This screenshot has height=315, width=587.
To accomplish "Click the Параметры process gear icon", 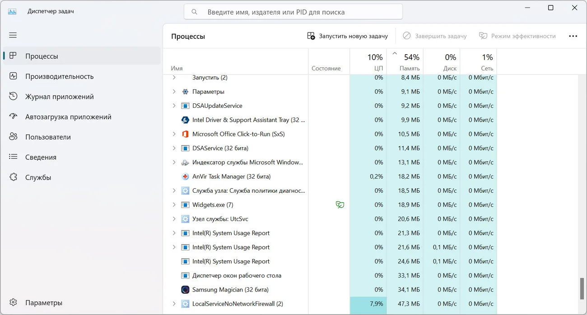I will [x=185, y=92].
